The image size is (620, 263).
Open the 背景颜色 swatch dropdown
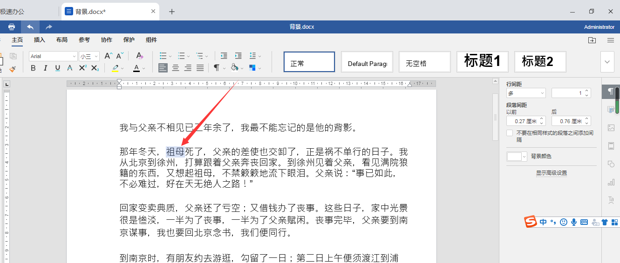517,157
